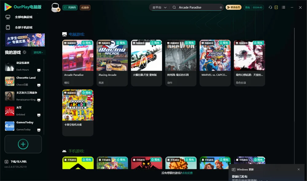Image resolution: width=307 pixels, height=181 pixels.
Task: Open the iRacing Arcade game card
Action: pyautogui.click(x=112, y=63)
